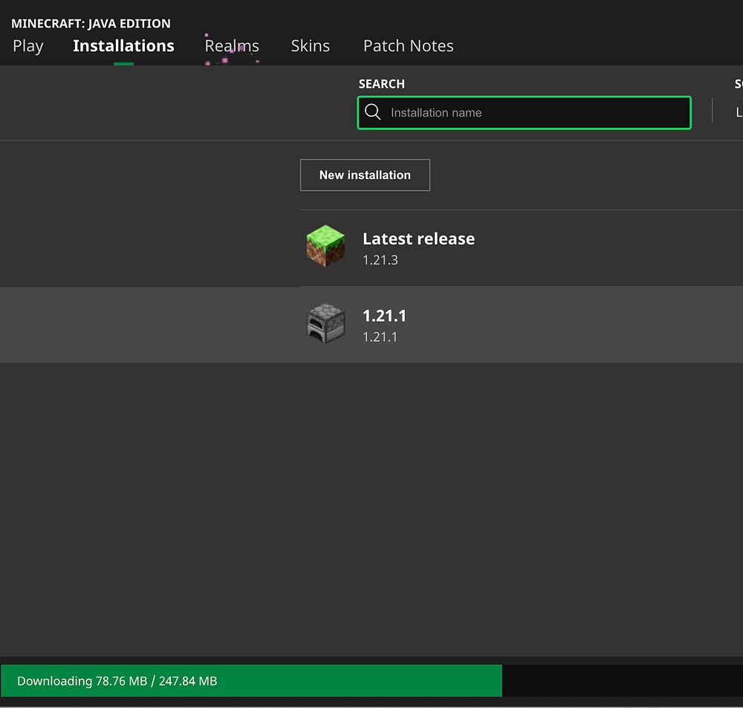Click the grass block icon for Latest release
Image resolution: width=743 pixels, height=708 pixels.
pos(325,246)
